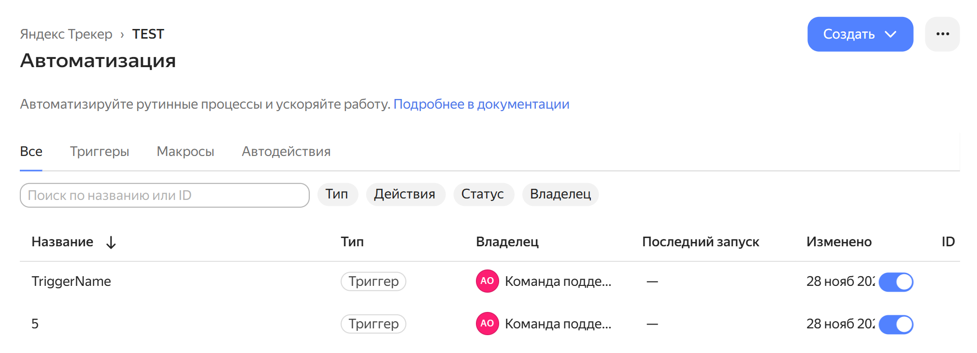Screen dimensions: 977x353
Task: Click owner Команда подде... in TriggerName row
Action: click(x=558, y=282)
